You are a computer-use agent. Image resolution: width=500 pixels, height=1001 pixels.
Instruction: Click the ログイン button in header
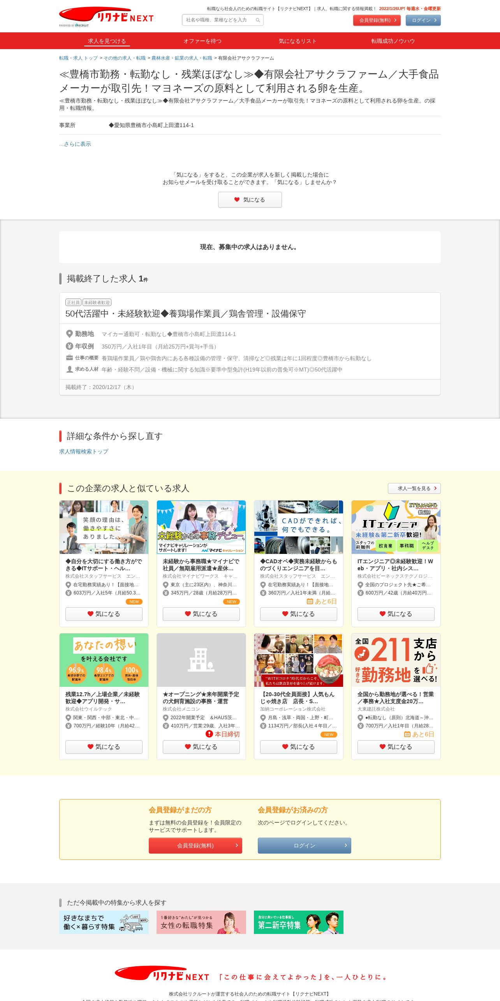point(423,20)
